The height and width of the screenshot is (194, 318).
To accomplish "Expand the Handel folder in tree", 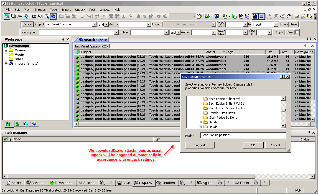I will click(x=200, y=122).
